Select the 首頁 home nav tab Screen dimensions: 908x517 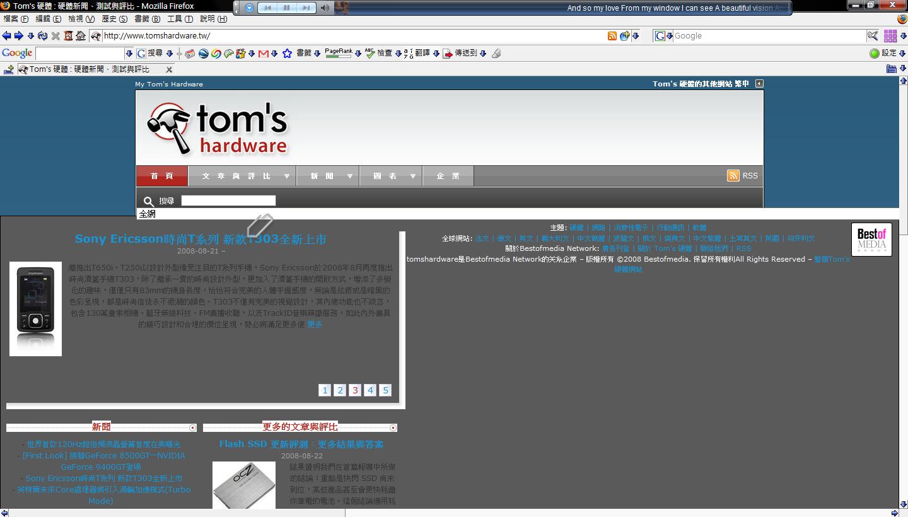(x=162, y=176)
